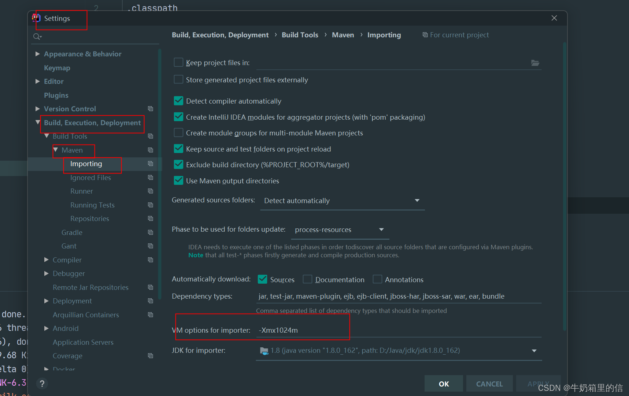The width and height of the screenshot is (629, 396).
Task: Open Maven Runner settings page
Action: pos(82,191)
